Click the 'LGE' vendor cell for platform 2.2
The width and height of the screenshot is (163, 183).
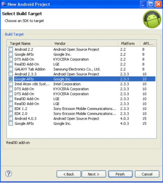(57, 64)
